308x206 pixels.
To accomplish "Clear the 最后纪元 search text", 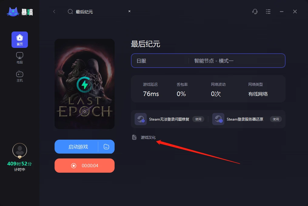I will (x=129, y=11).
